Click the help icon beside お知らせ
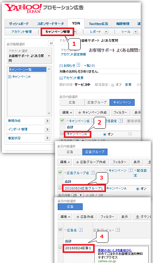The height and width of the screenshot is (263, 153). click(78, 65)
